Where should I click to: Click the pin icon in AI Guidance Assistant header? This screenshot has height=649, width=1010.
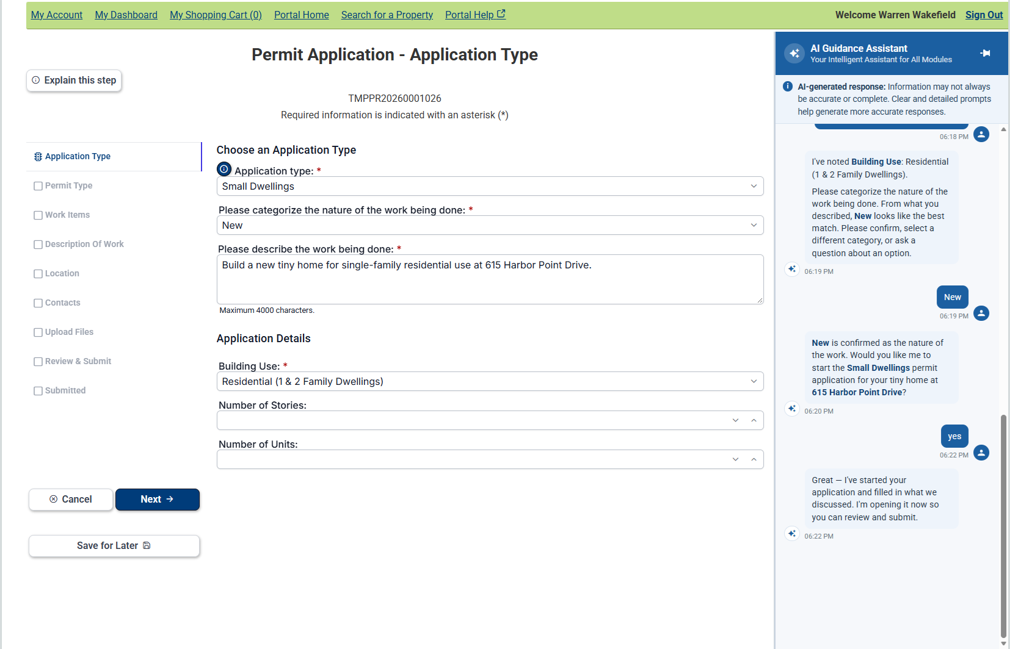coord(985,53)
